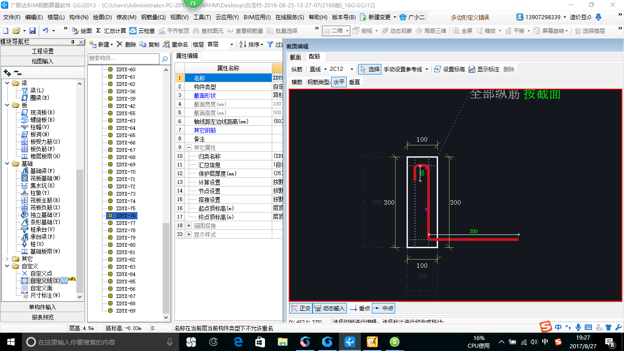Open 绘图 drawing tool
The width and height of the screenshot is (624, 351).
(x=82, y=31)
